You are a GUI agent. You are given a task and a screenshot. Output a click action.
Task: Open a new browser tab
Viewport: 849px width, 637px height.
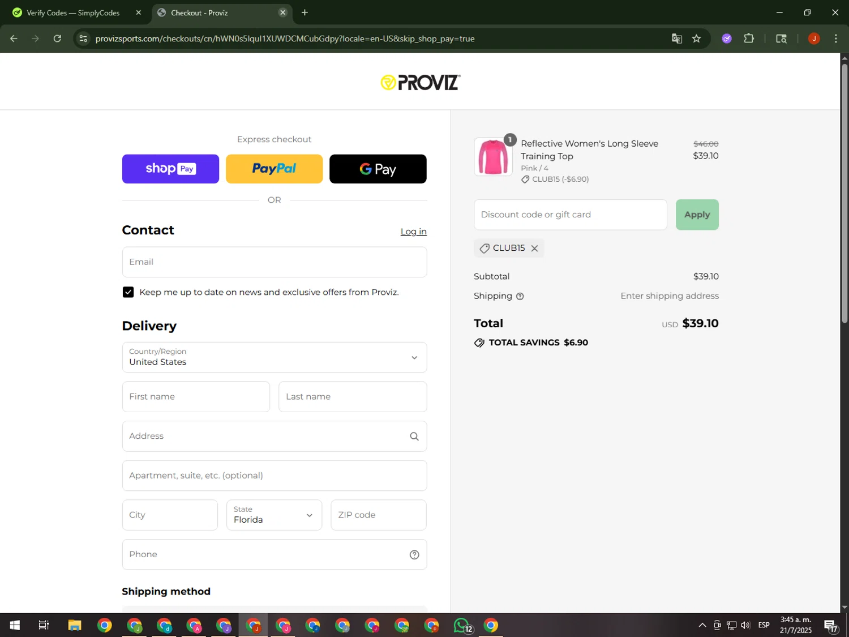tap(305, 12)
